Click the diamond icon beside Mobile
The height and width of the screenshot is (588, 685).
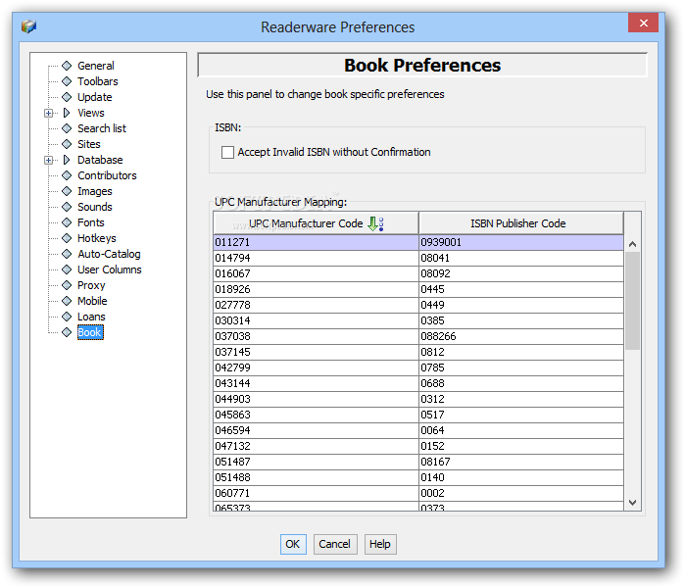(67, 301)
